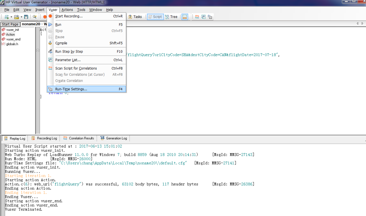The height and width of the screenshot is (216, 366).
Task: Open the New Script dropdown arrow
Action: point(11,17)
